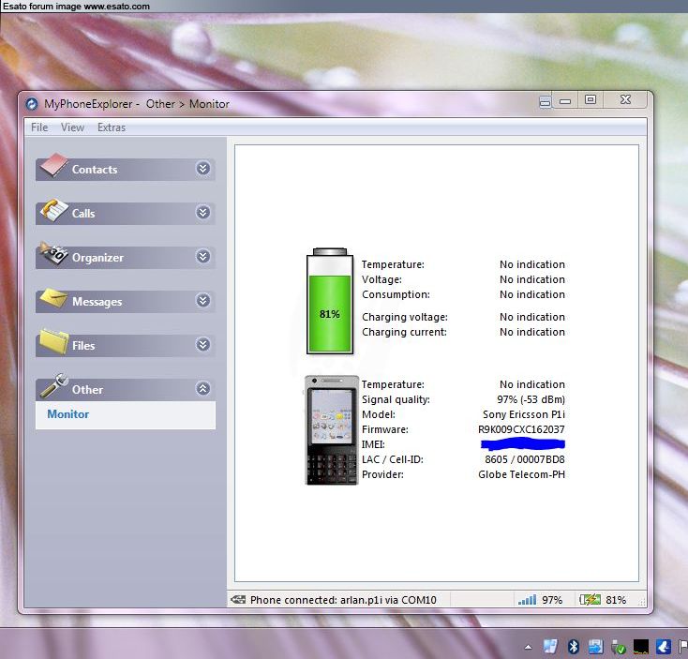Click the signal strength bars in status bar
Image resolution: width=688 pixels, height=659 pixels.
tap(528, 600)
